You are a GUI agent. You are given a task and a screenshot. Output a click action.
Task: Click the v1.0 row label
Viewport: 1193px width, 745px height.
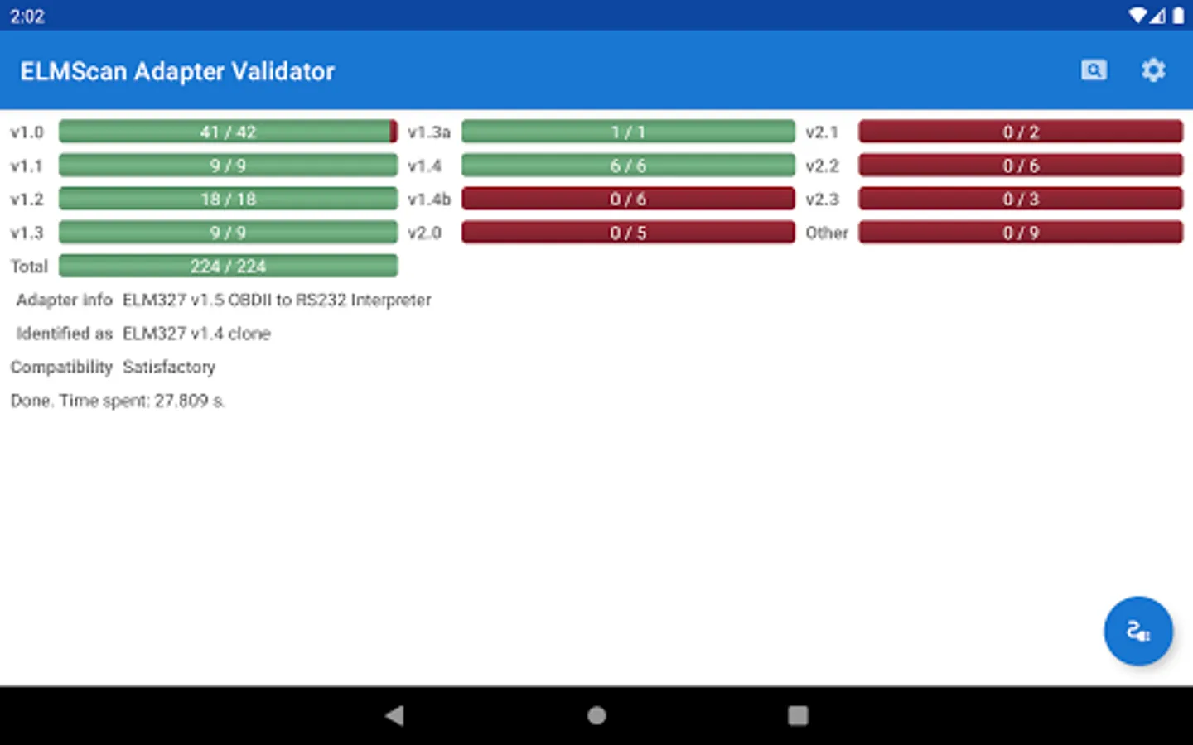tap(27, 132)
